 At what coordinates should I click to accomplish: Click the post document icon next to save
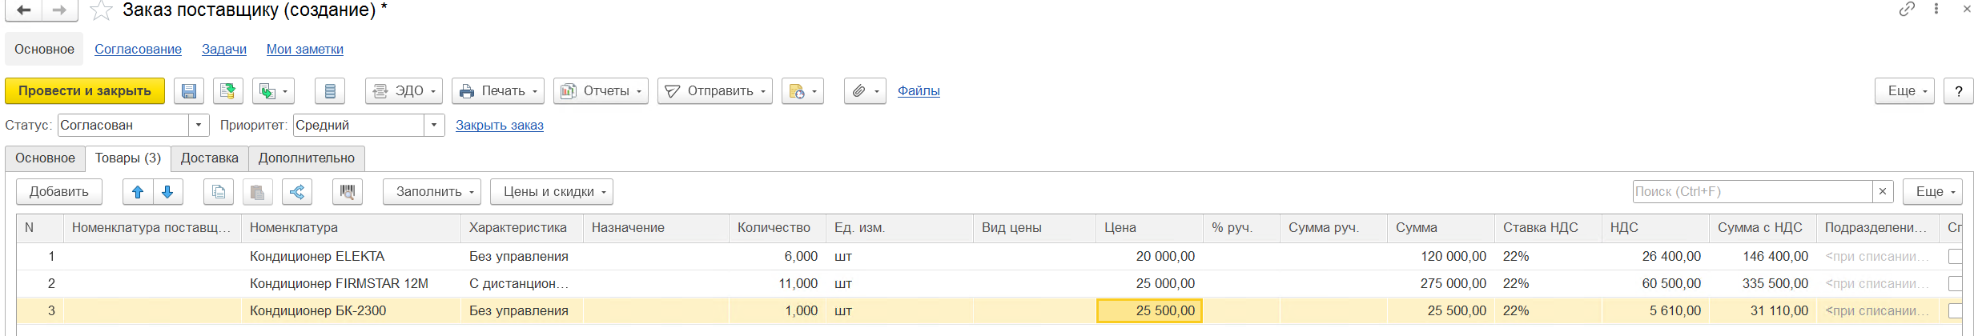click(227, 91)
